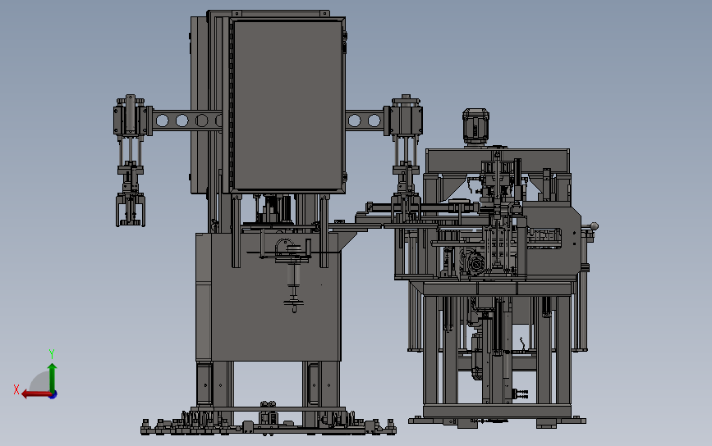Image resolution: width=712 pixels, height=446 pixels.
Task: Click the green Y label above the triad
Action: tap(52, 353)
